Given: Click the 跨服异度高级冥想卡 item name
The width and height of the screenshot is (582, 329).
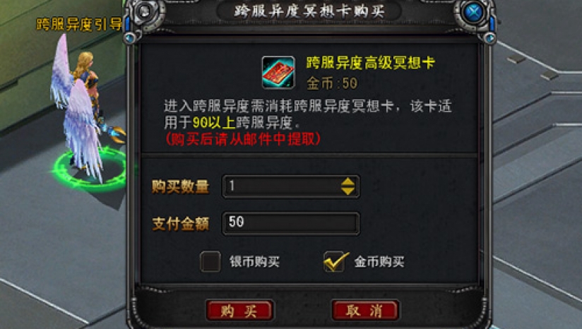Looking at the screenshot, I should [370, 63].
